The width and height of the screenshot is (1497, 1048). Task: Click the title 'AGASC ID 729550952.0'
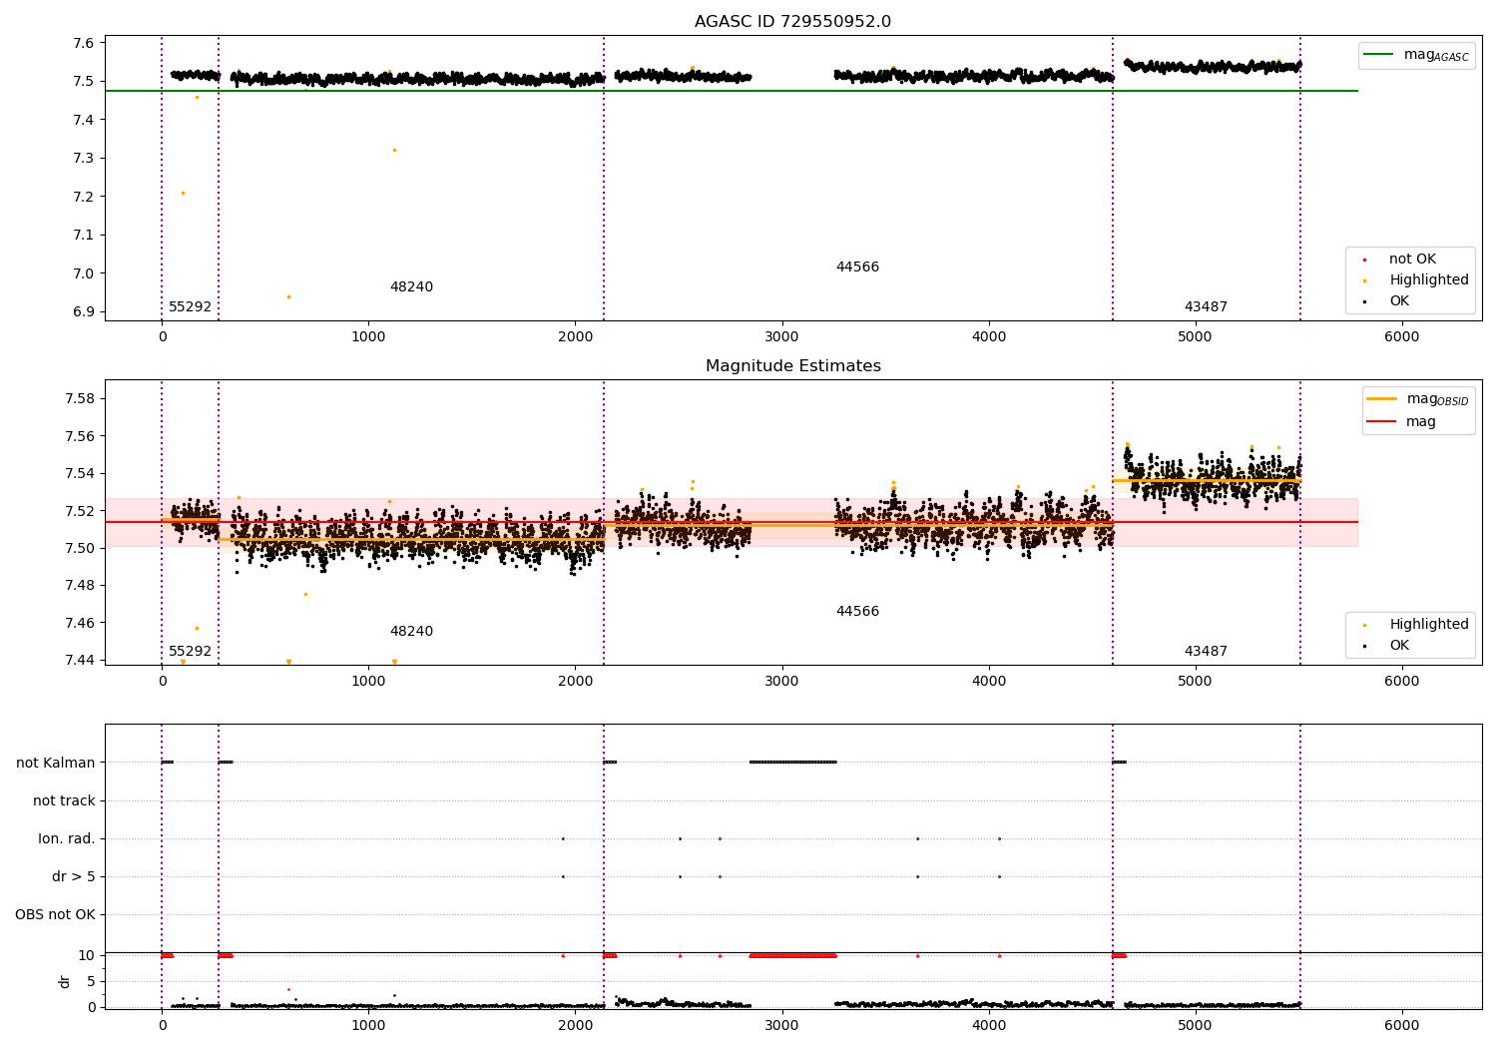coord(792,22)
